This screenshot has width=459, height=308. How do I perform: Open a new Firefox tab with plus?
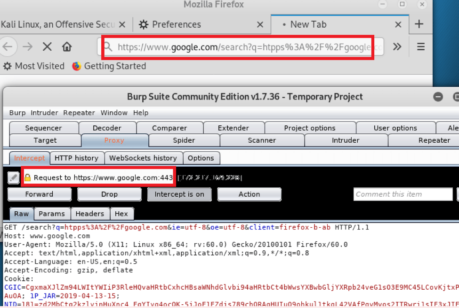pyautogui.click(x=419, y=24)
